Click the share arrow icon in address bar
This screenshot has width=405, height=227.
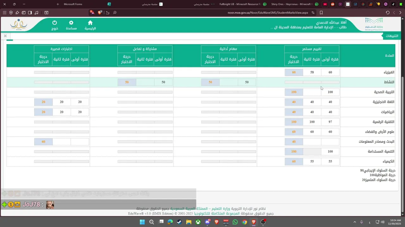click(x=108, y=13)
